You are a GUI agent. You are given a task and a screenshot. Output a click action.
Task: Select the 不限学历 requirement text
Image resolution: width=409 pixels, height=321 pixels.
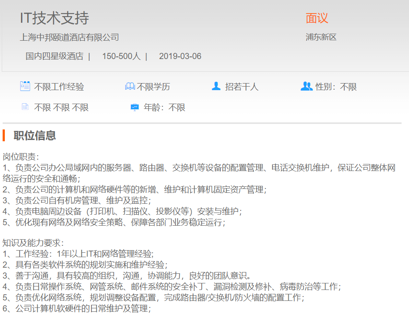154,87
